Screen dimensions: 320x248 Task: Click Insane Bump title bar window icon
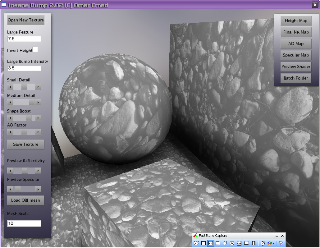coord(4,5)
